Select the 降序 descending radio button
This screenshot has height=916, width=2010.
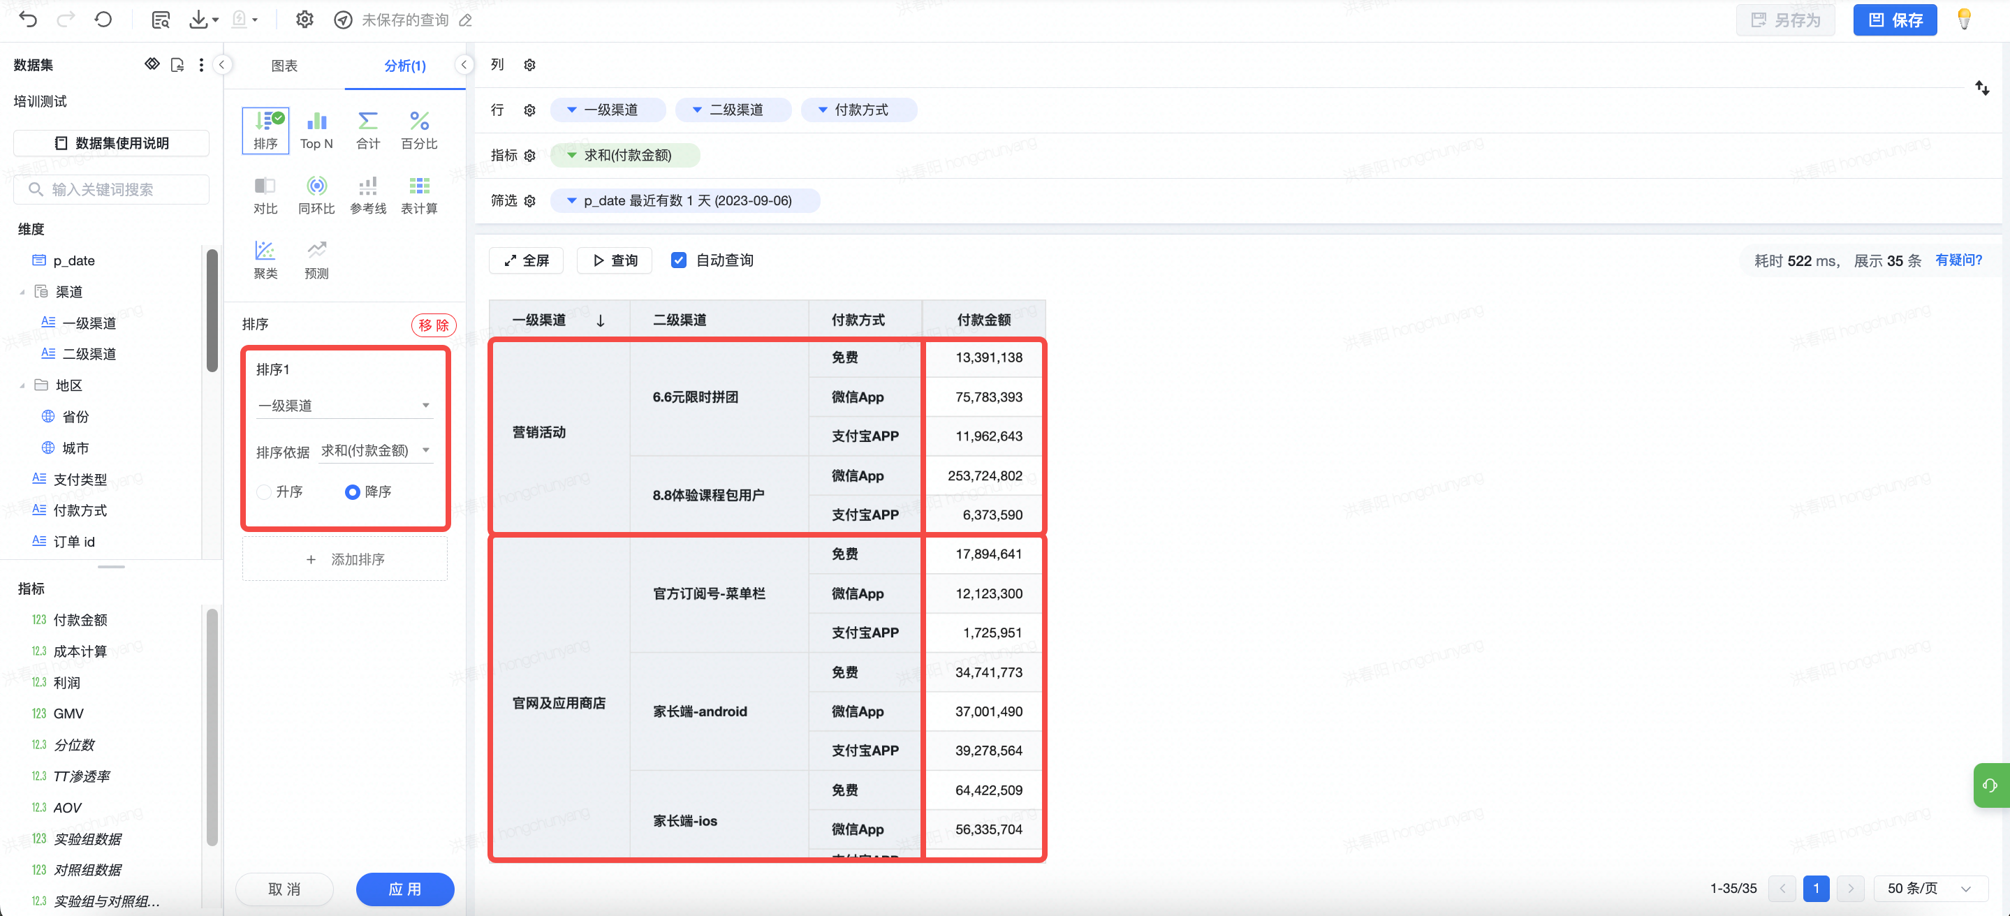pyautogui.click(x=352, y=492)
